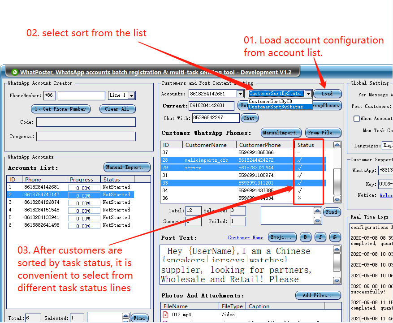
Task: Click the customer list scrollbar thumb
Action: pos(337,181)
